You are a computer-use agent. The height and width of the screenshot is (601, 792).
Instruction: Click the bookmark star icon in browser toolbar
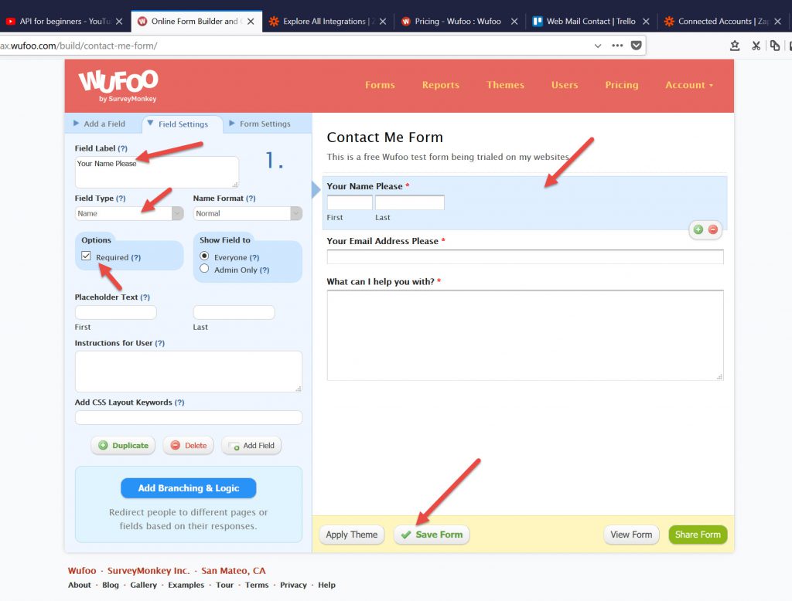(735, 46)
